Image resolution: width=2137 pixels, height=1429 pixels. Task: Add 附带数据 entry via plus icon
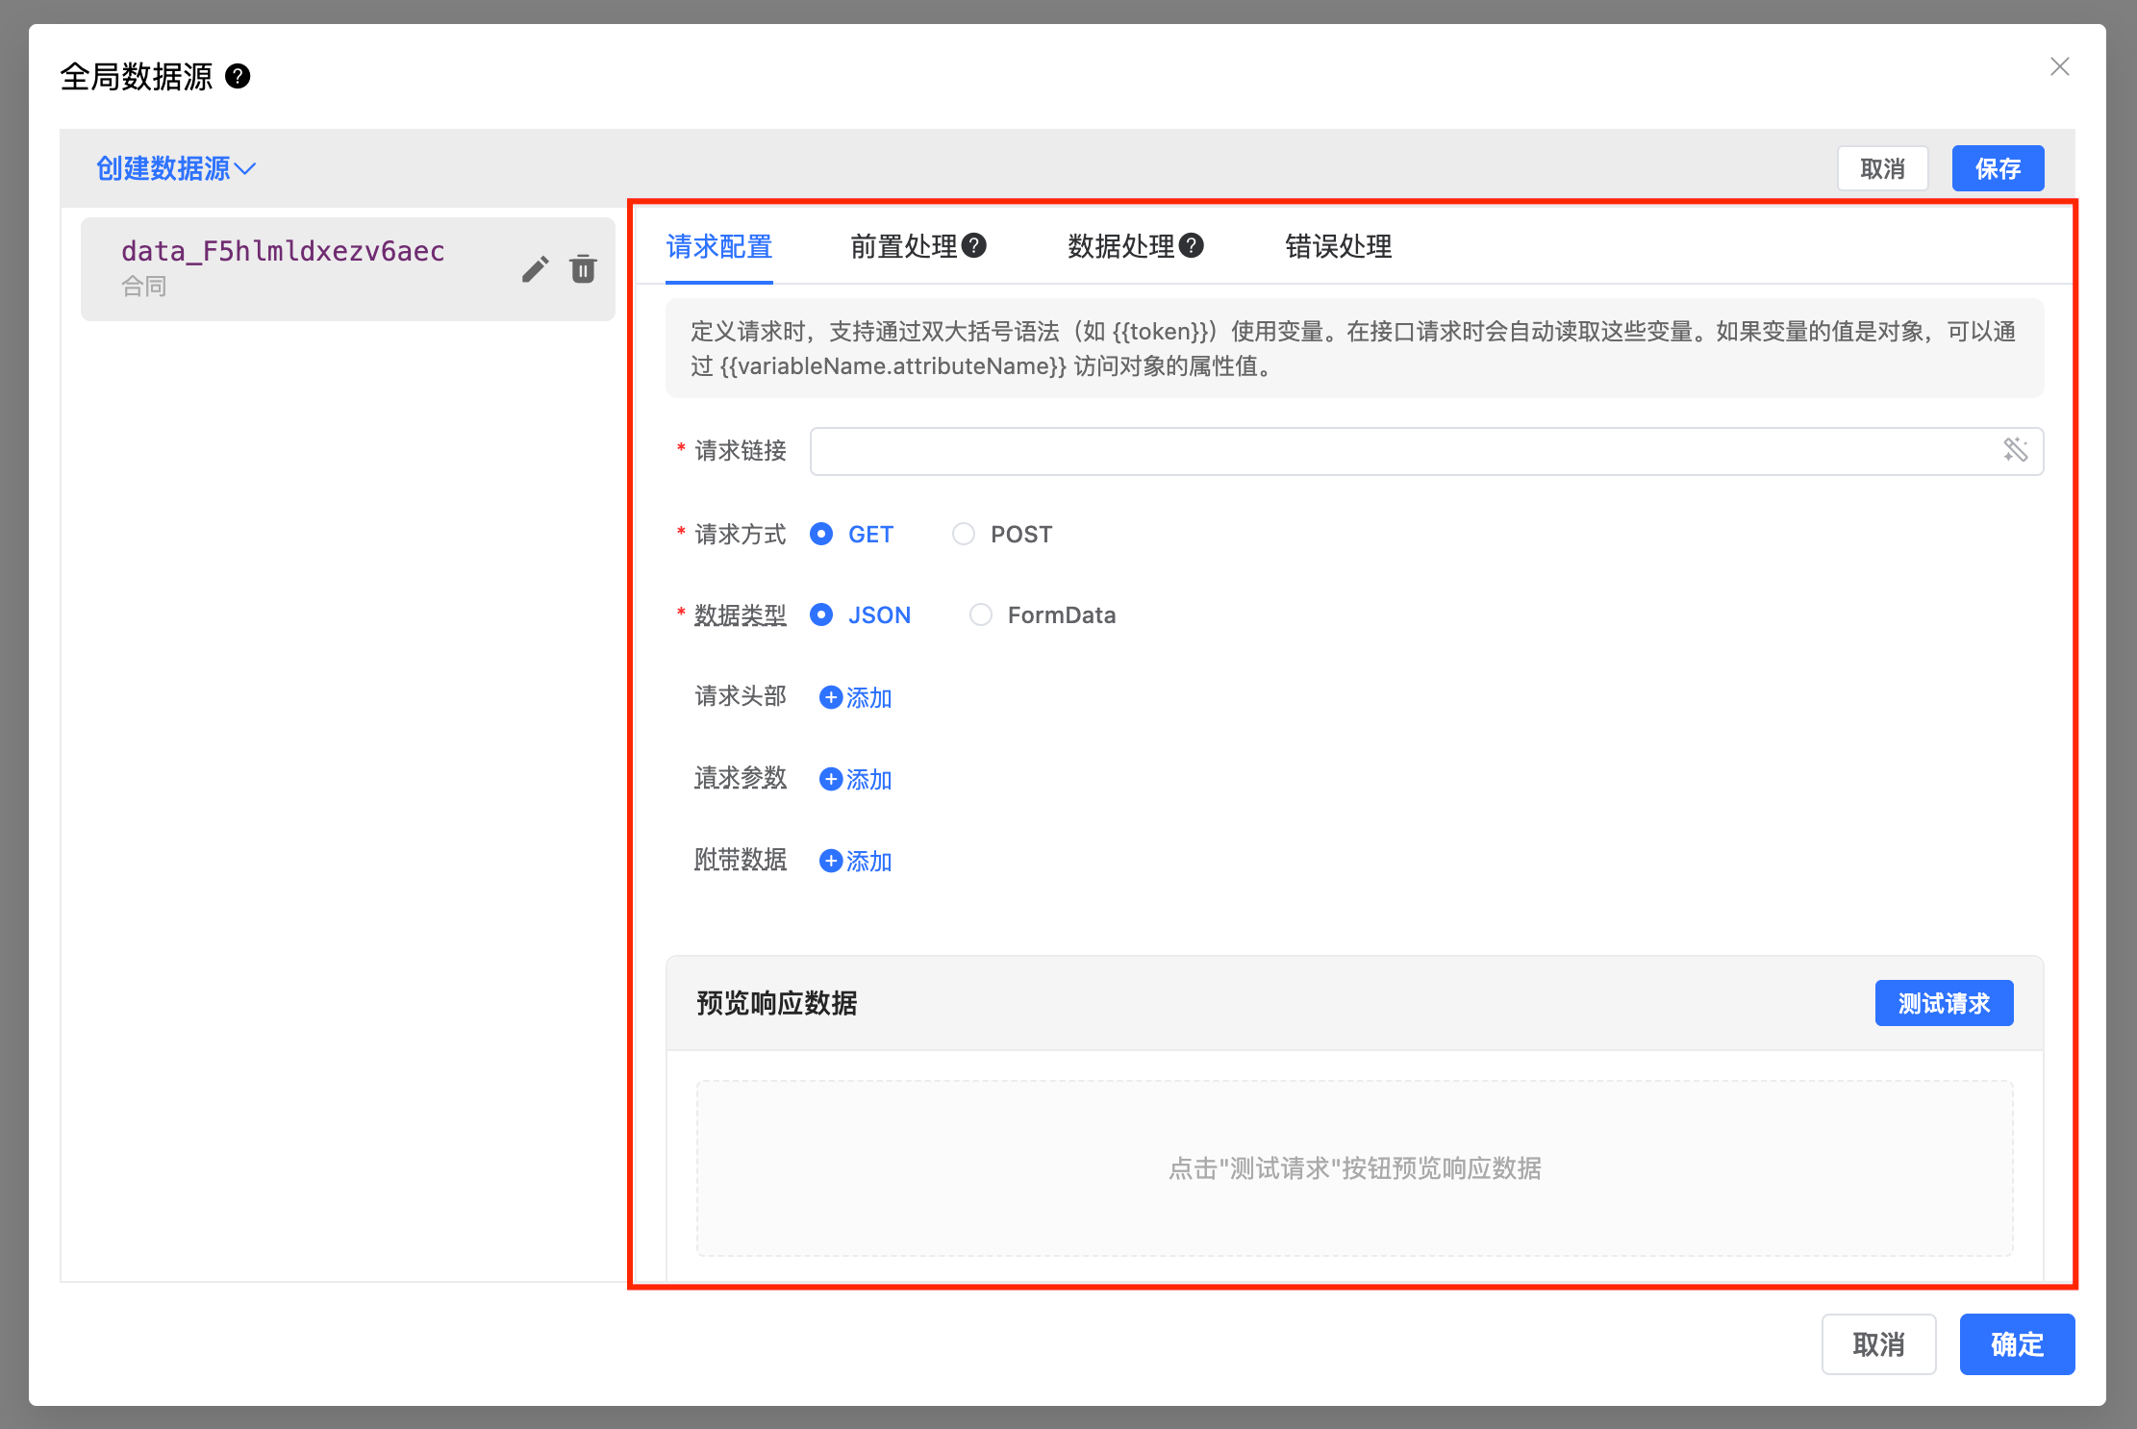(831, 861)
